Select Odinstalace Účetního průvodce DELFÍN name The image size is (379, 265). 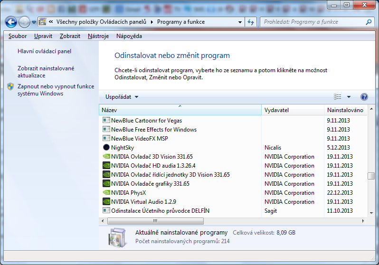[x=160, y=210]
